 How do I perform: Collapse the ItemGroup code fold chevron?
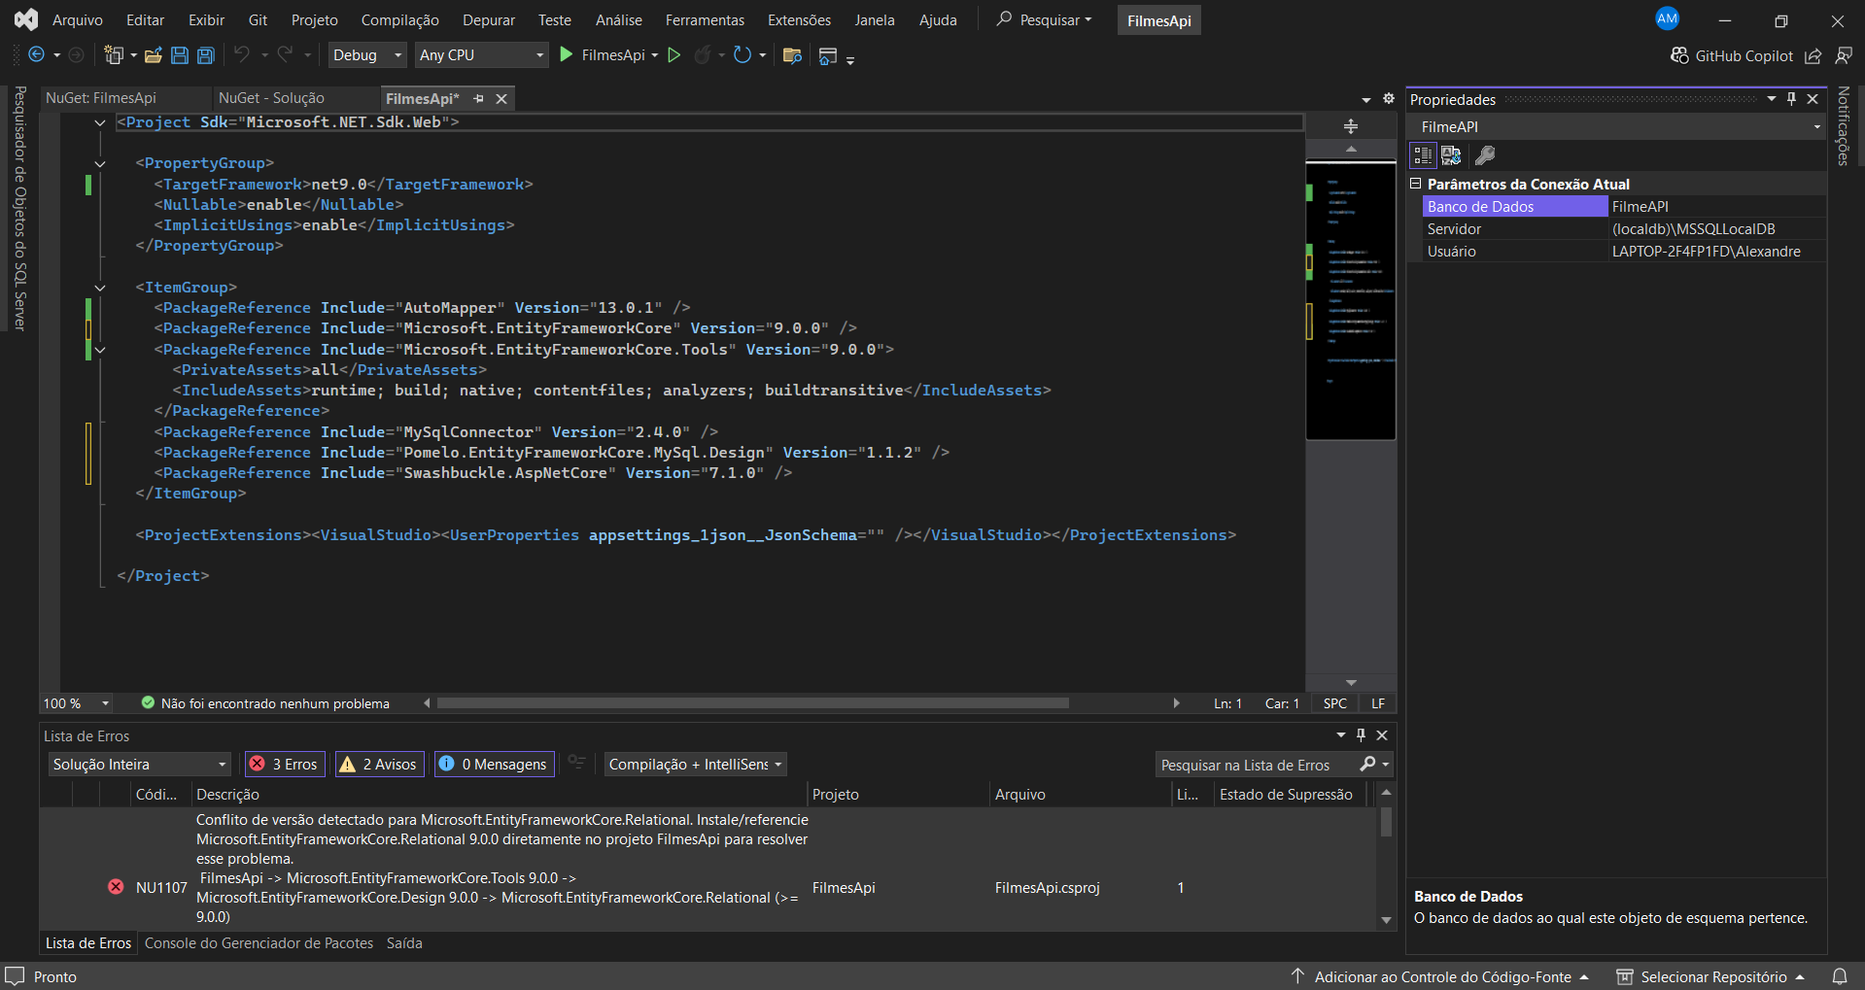click(99, 288)
